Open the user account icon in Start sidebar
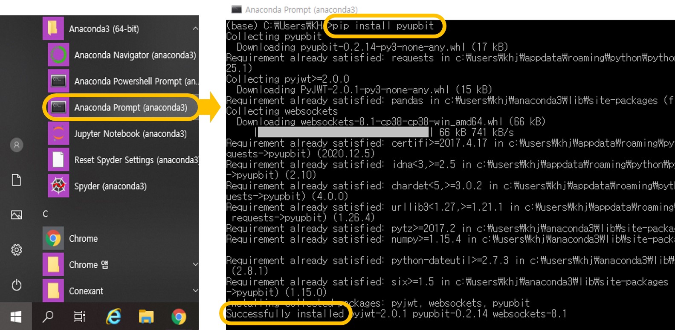Image resolution: width=675 pixels, height=330 pixels. pos(17,145)
